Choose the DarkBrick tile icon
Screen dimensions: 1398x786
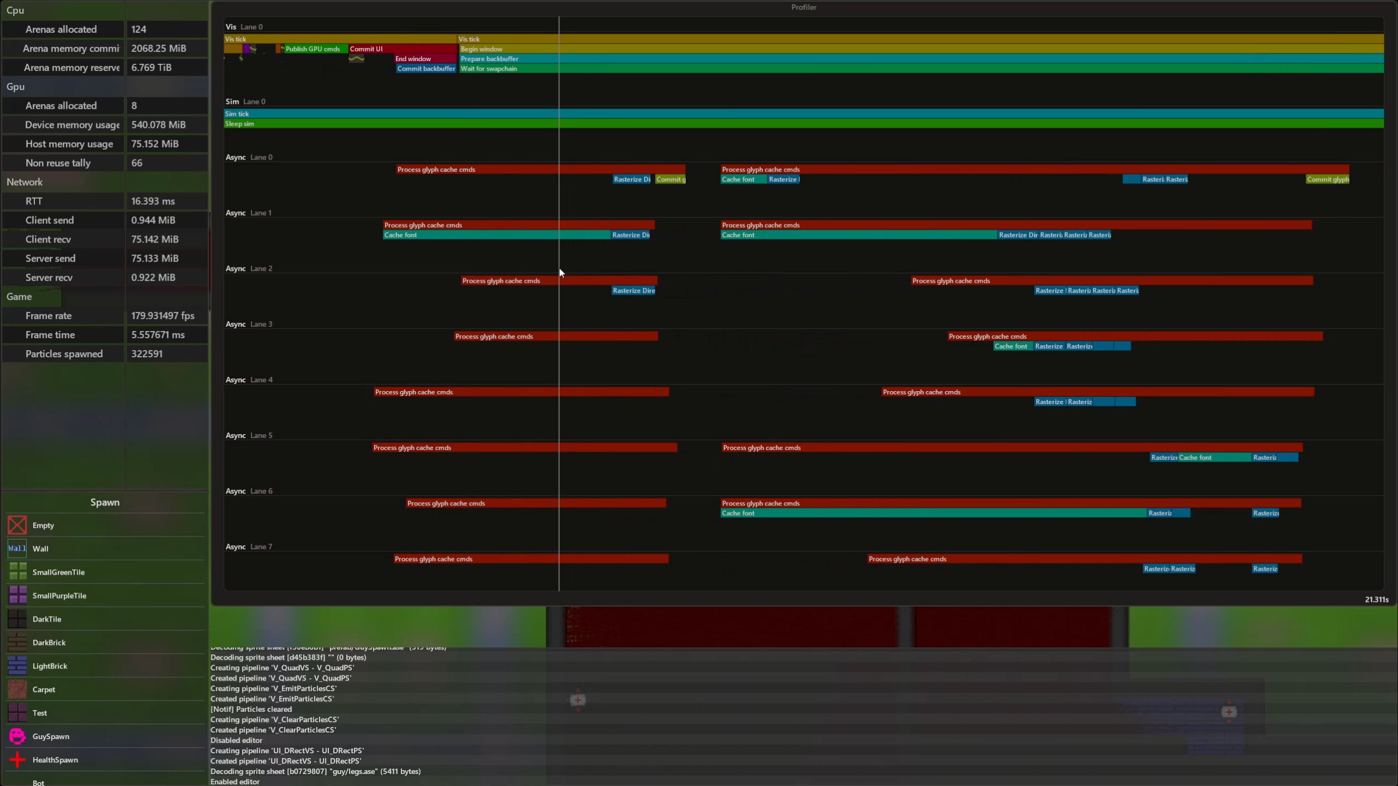(17, 642)
